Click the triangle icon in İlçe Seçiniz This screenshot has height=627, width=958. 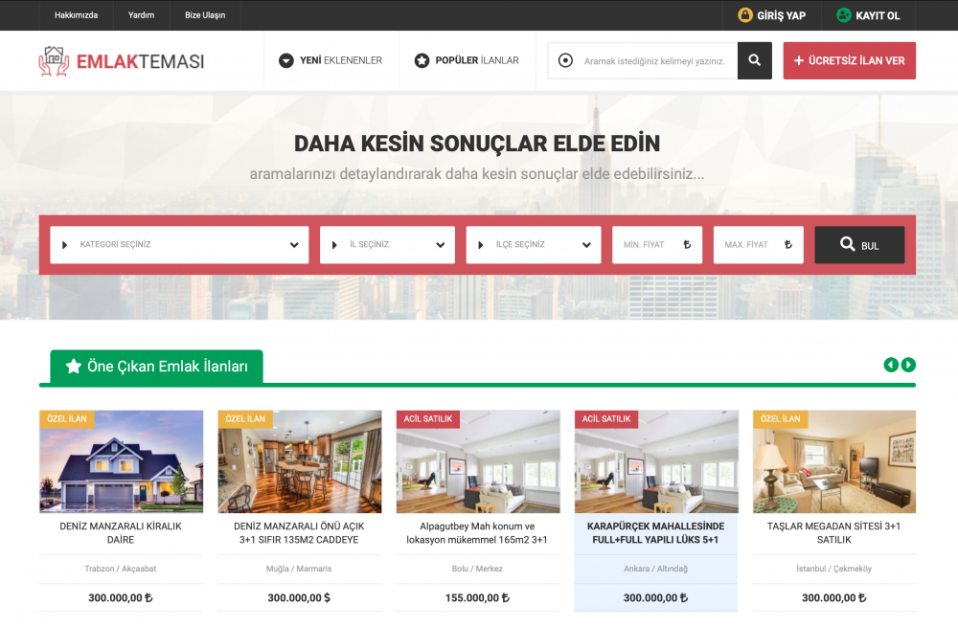click(x=480, y=245)
